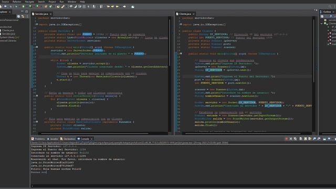Close the Servidor.java editor tab
This screenshot has width=336, height=189.
[51, 14]
